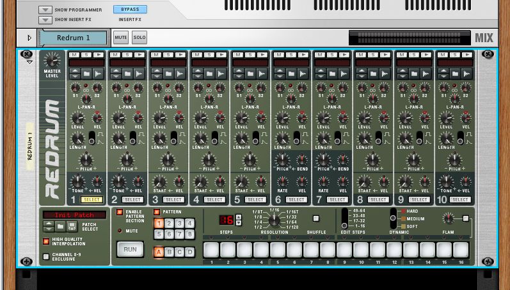Screen dimensions: 510x290
Task: Toggle High Quality Interpolation
Action: coord(46,241)
